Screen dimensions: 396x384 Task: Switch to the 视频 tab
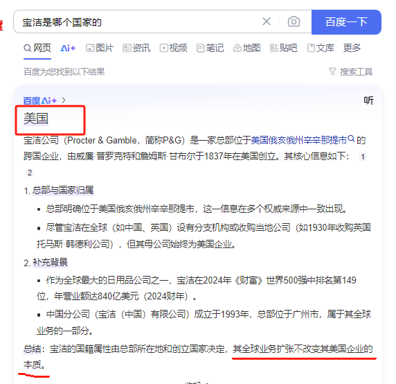173,48
